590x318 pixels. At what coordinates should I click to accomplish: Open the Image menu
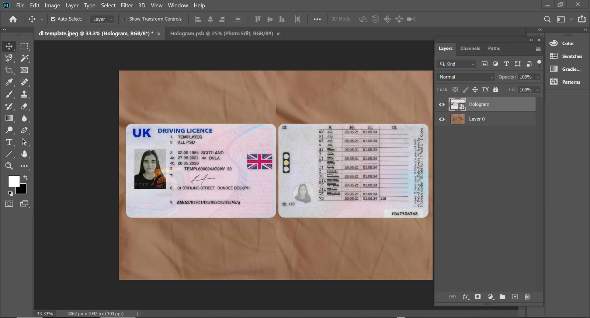52,6
